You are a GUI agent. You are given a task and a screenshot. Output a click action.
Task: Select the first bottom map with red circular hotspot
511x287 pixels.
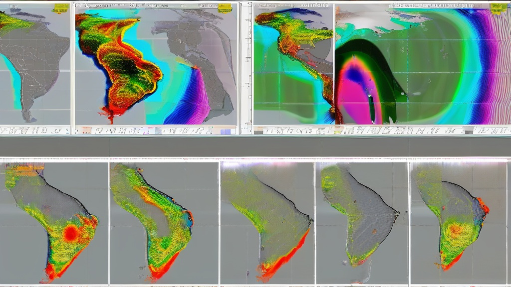click(x=54, y=222)
